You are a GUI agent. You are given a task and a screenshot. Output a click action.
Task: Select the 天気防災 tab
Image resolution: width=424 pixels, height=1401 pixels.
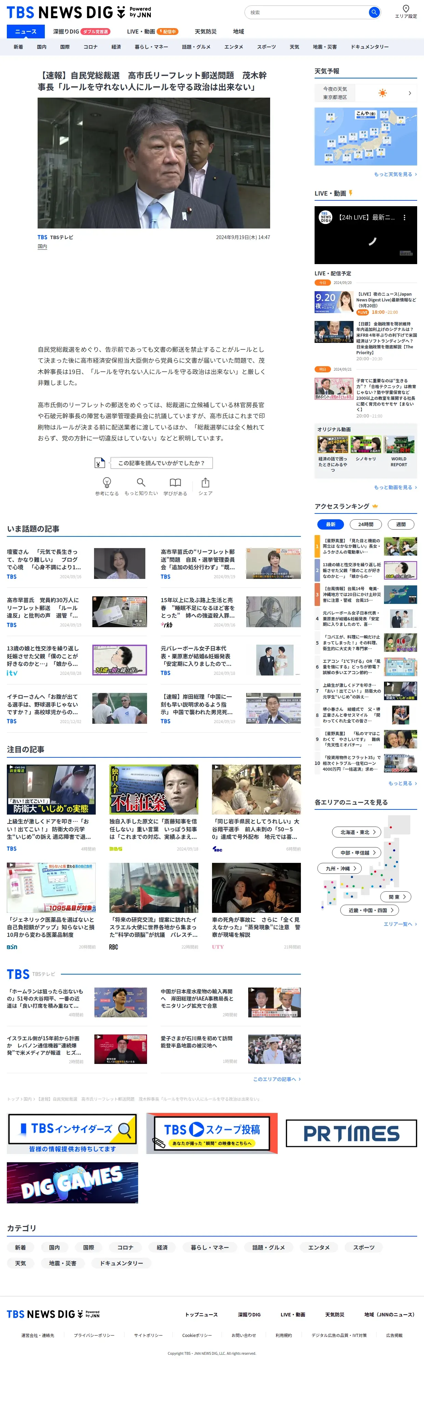pos(205,32)
